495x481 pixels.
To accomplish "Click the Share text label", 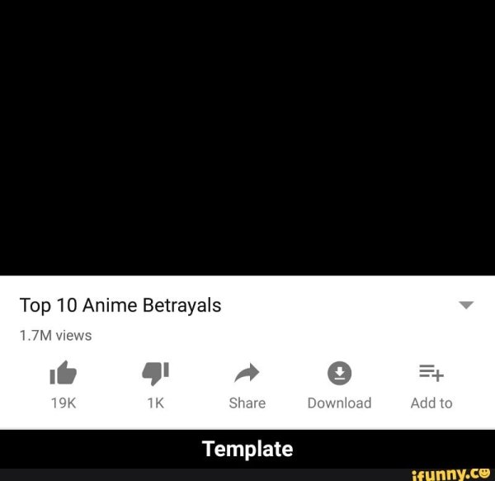I will [x=247, y=403].
